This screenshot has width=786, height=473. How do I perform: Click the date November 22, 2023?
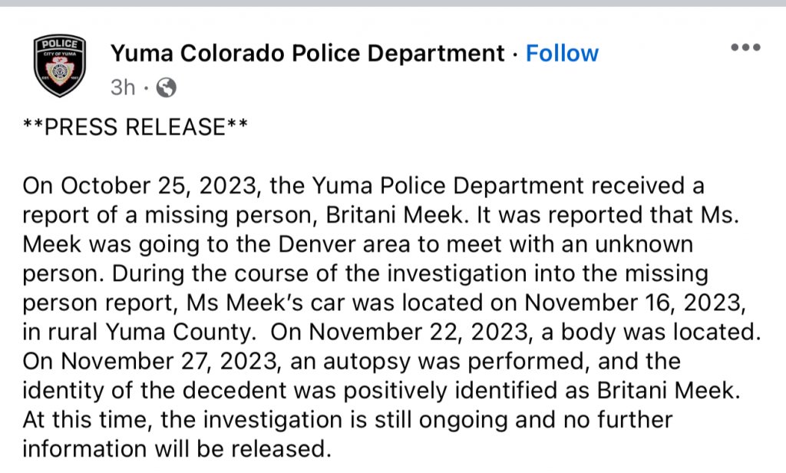tap(421, 332)
